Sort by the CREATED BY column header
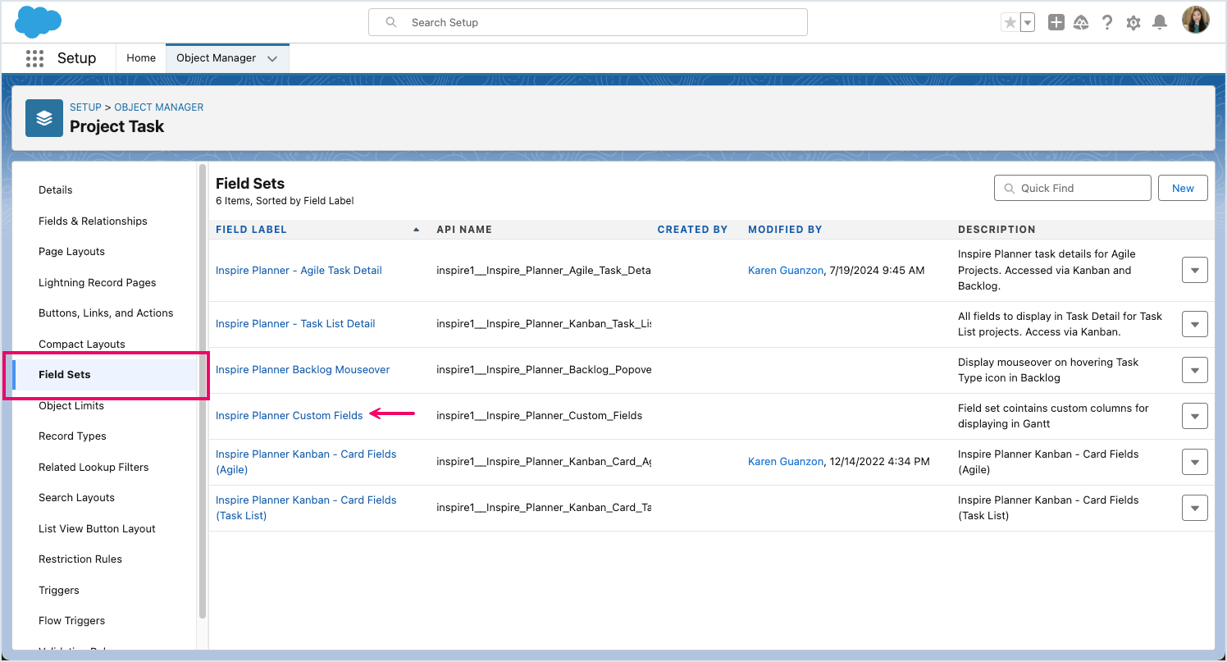1227x662 pixels. pos(692,230)
